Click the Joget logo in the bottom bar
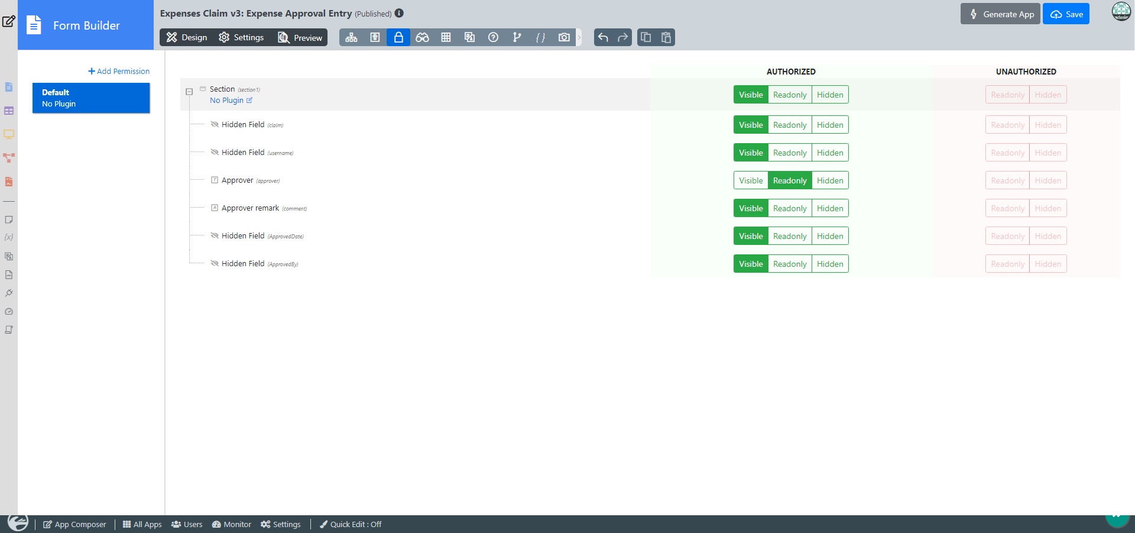 coord(18,523)
